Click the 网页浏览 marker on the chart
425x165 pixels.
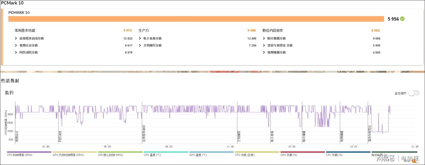(x=60, y=136)
